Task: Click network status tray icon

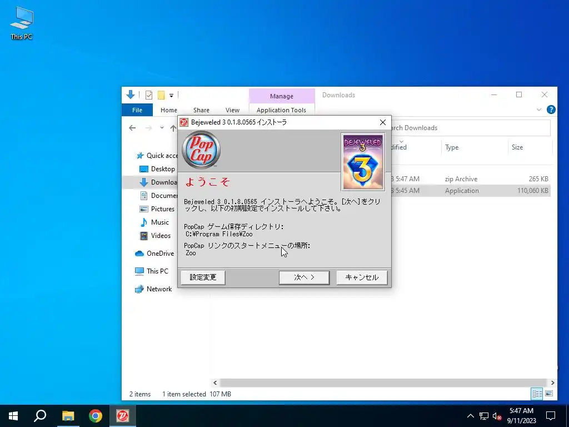Action: tap(484, 416)
